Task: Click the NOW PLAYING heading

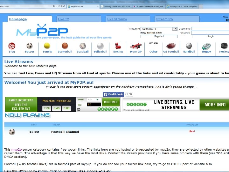Action: tap(27, 115)
